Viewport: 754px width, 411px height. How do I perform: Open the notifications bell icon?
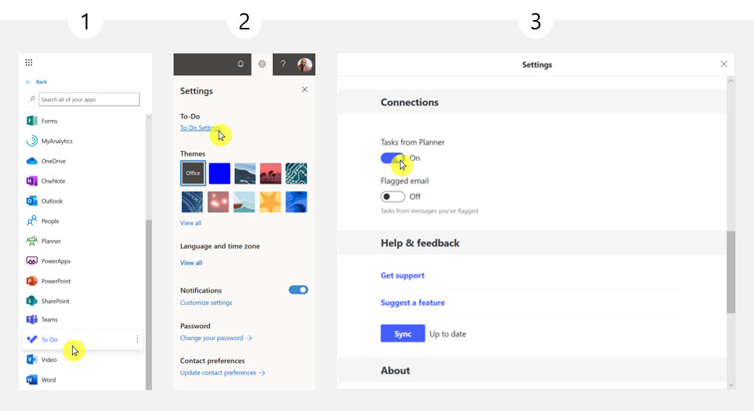[240, 64]
